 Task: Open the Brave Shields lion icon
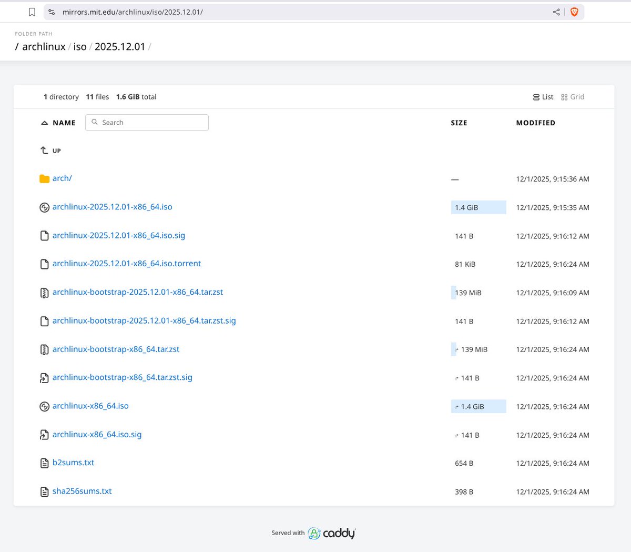tap(574, 12)
